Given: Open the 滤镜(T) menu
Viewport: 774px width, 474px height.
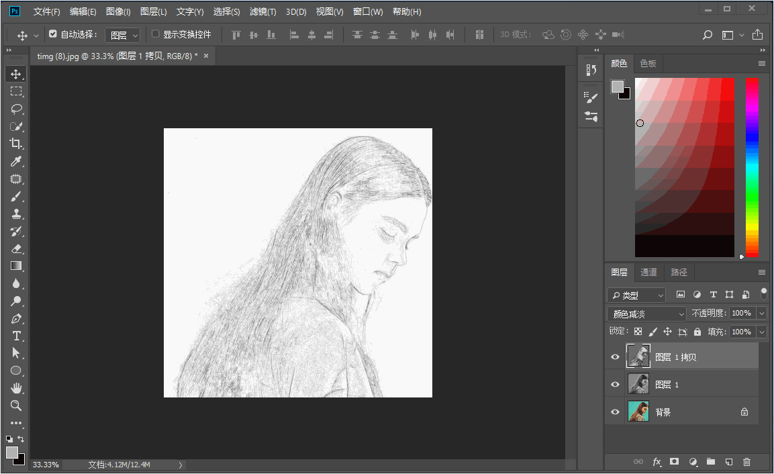Looking at the screenshot, I should pyautogui.click(x=262, y=11).
